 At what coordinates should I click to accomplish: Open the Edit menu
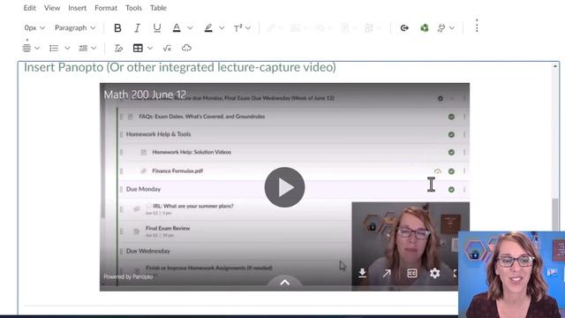coord(29,8)
